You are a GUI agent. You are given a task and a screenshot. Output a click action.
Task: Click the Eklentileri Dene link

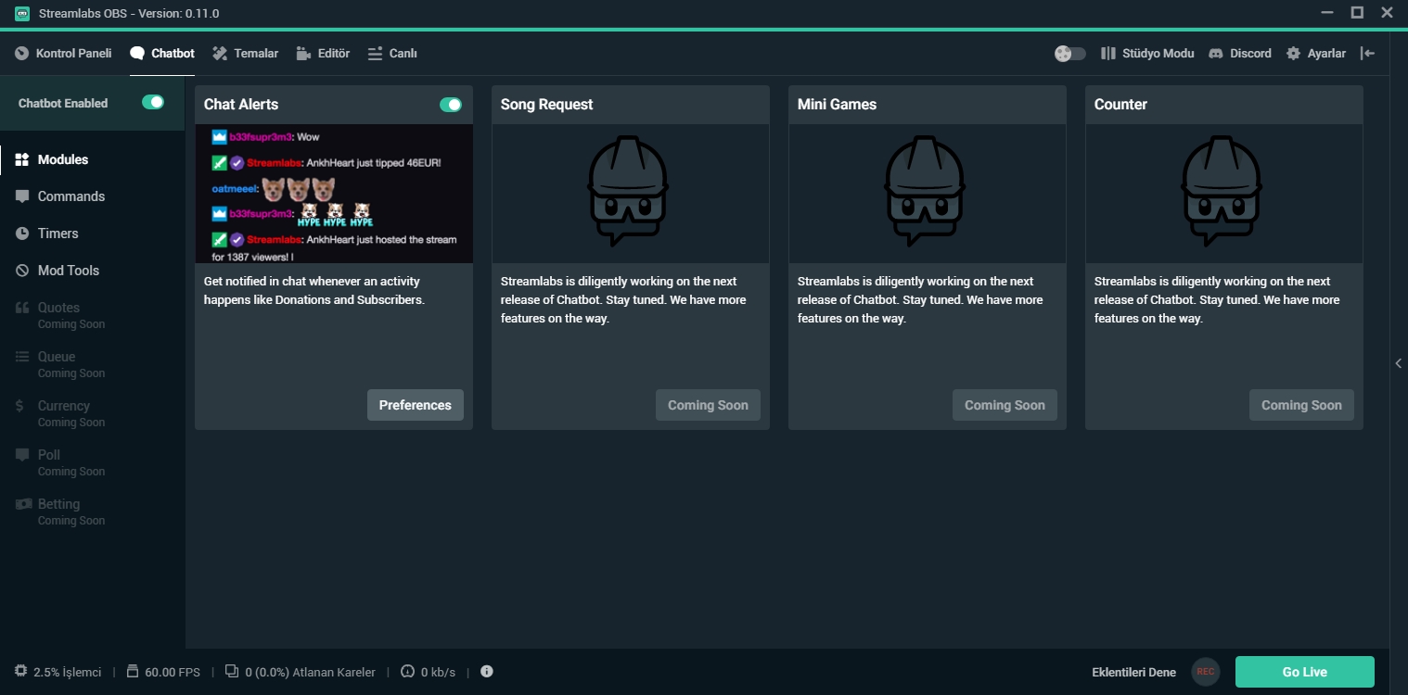pos(1133,672)
